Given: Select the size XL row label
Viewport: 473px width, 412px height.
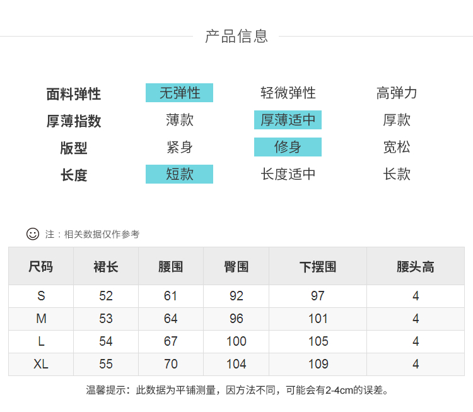Looking at the screenshot, I should pyautogui.click(x=41, y=364).
